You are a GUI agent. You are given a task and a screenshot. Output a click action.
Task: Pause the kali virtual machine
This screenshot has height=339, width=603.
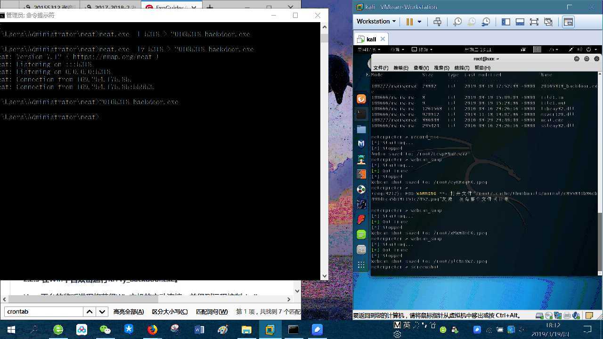(x=409, y=22)
